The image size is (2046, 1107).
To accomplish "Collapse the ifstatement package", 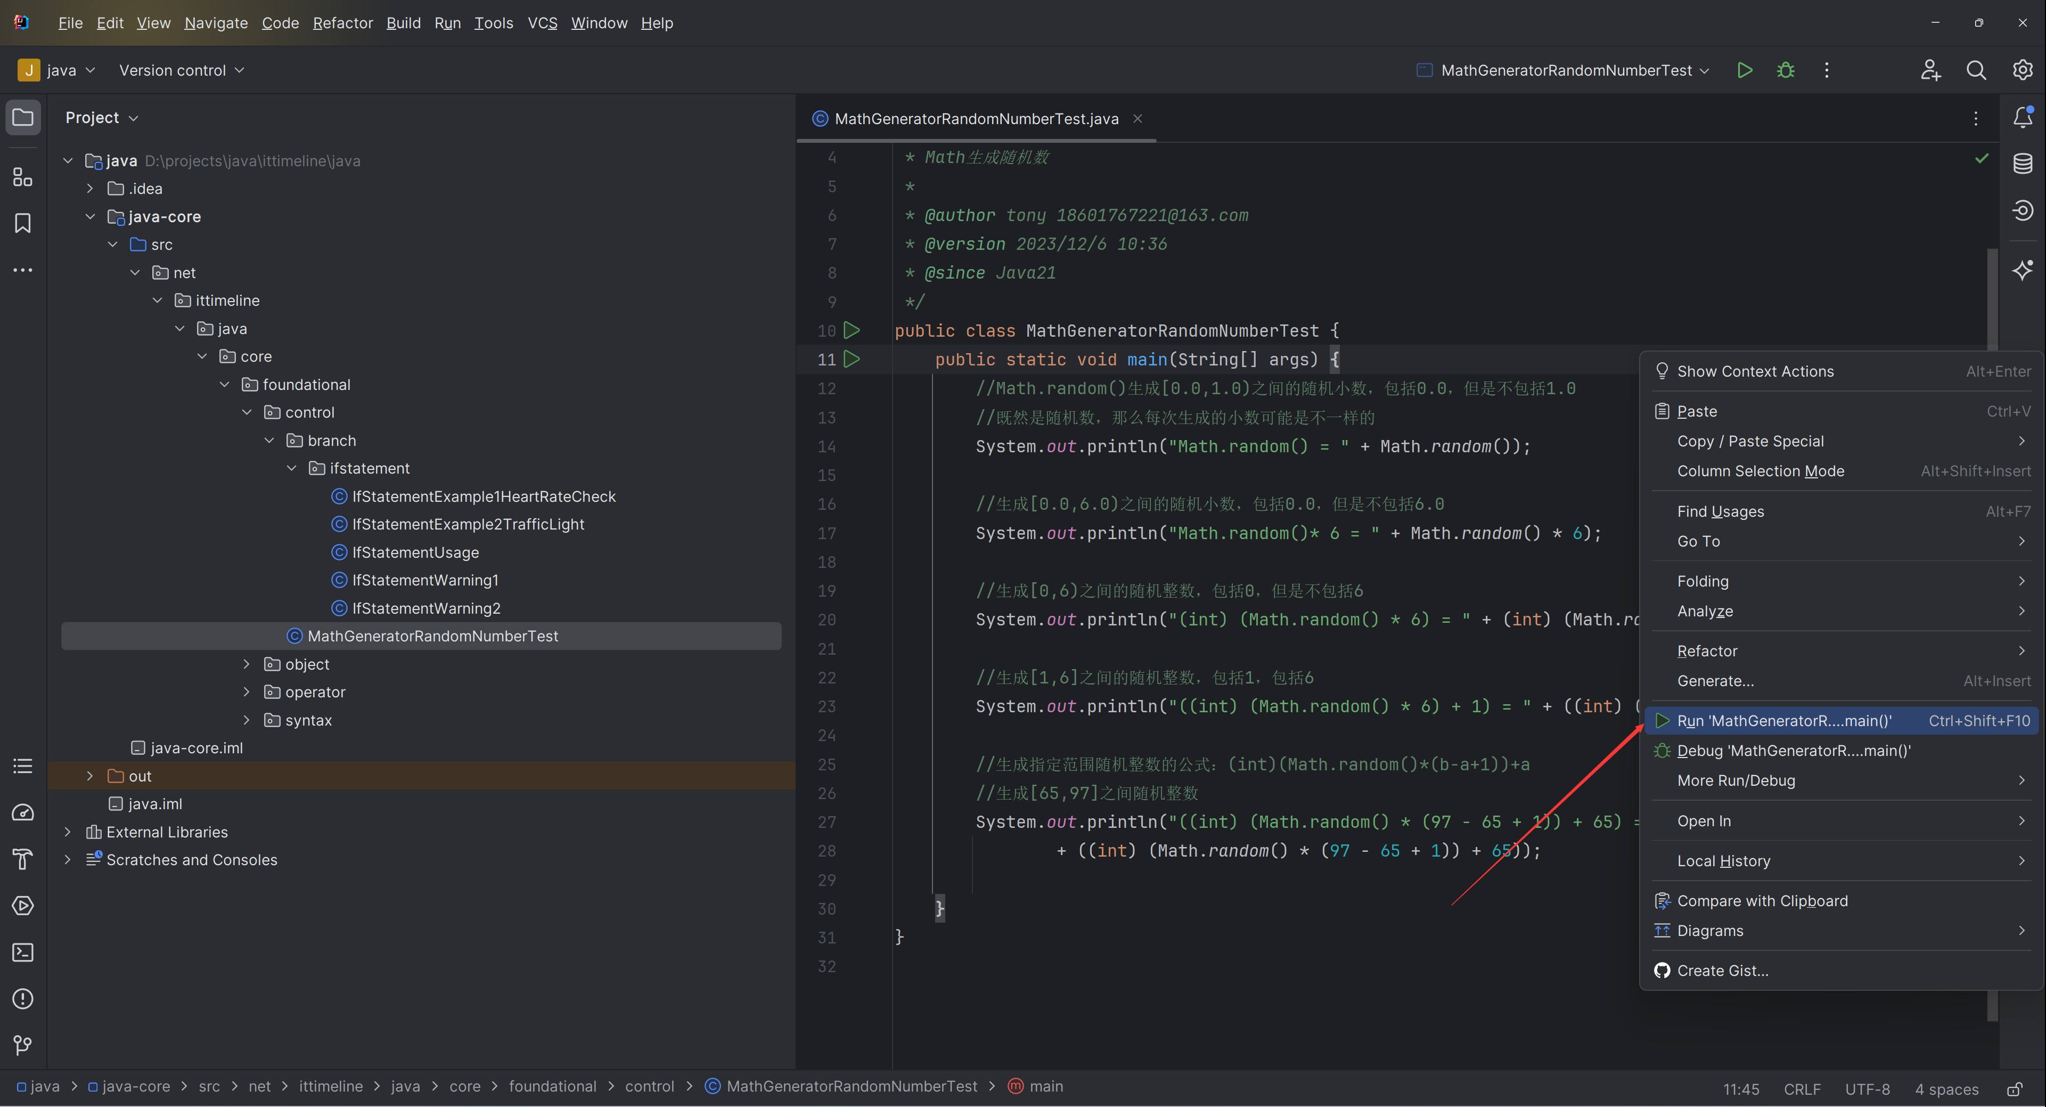I will coord(291,468).
